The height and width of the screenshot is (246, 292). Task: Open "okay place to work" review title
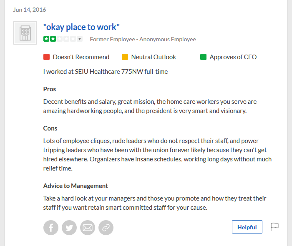(81, 27)
